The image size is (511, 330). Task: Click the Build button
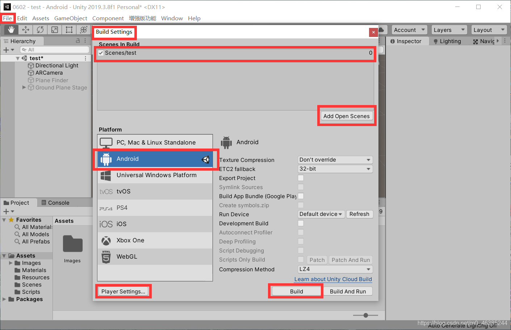[297, 292]
